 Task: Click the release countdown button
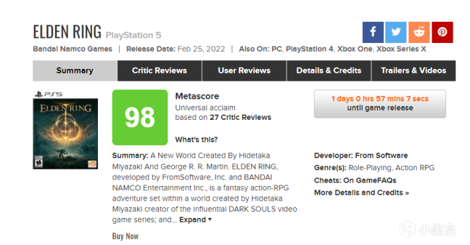[380, 103]
